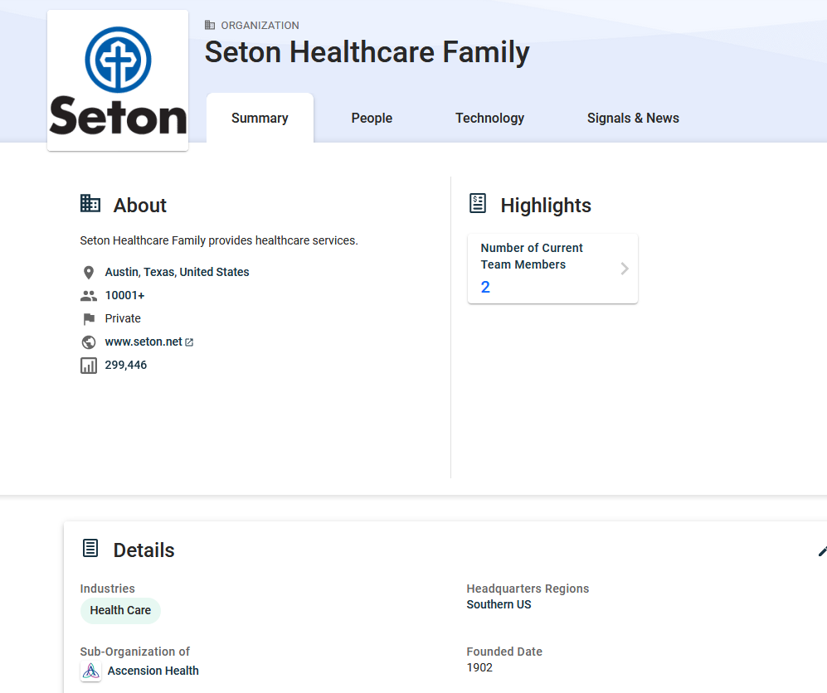Click the external link icon after seton.net
This screenshot has height=693, width=827.
pos(189,342)
